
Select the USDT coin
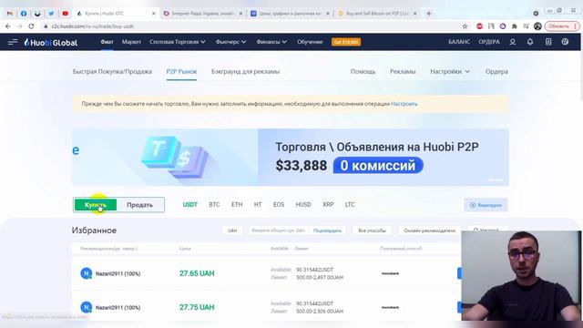[x=190, y=205]
